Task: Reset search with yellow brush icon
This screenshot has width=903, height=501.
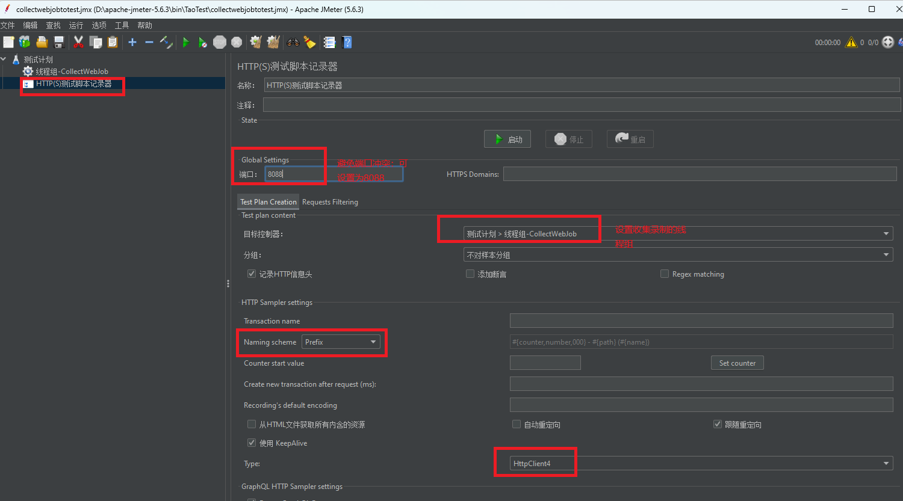Action: click(x=309, y=42)
